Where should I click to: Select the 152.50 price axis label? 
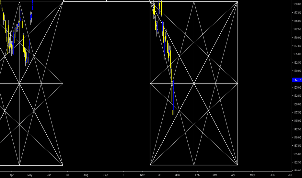click(x=297, y=96)
